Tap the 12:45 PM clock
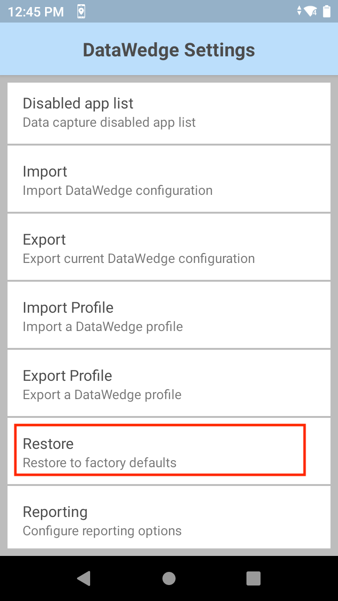 coord(36,12)
